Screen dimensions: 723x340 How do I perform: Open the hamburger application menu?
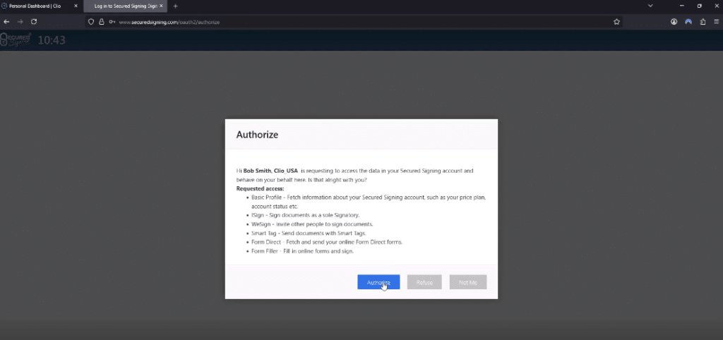716,22
